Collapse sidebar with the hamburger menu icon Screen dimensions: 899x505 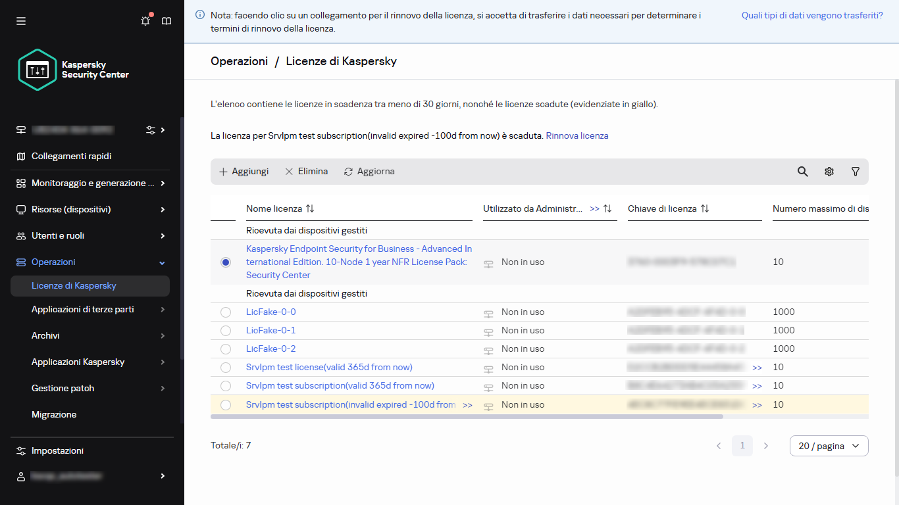click(x=21, y=21)
